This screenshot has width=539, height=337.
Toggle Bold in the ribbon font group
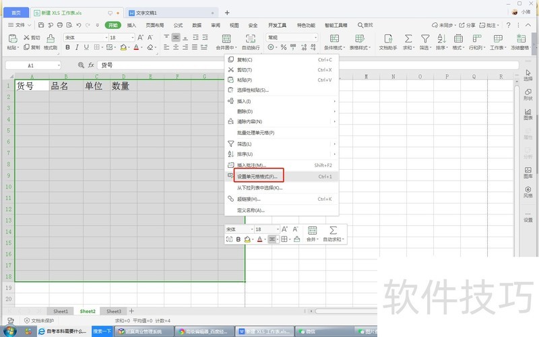pos(67,48)
